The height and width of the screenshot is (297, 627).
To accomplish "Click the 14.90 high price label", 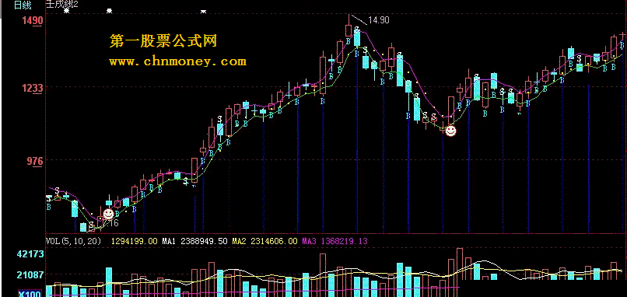I will click(379, 20).
